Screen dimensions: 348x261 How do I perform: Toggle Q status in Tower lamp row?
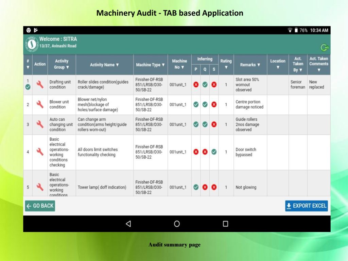click(x=205, y=187)
